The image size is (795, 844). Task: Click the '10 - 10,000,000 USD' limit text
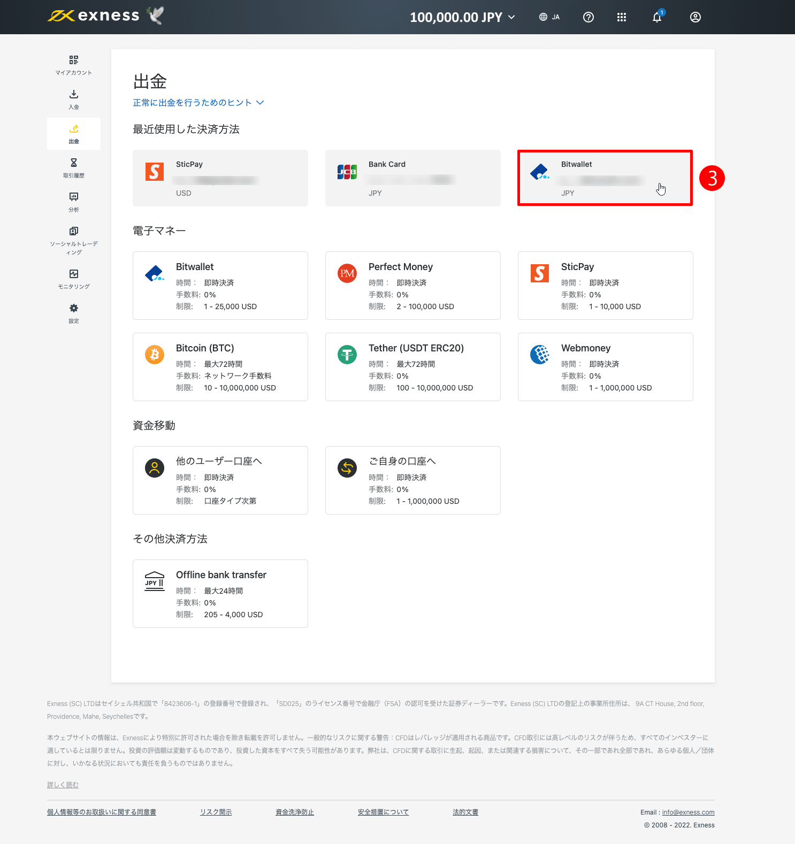240,388
